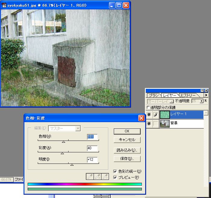Uncheck the 色彩の統一 checkbox
The image size is (211, 198).
coord(115,171)
